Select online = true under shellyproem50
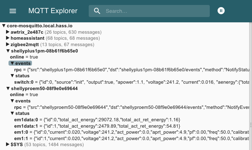 tap(24, 95)
